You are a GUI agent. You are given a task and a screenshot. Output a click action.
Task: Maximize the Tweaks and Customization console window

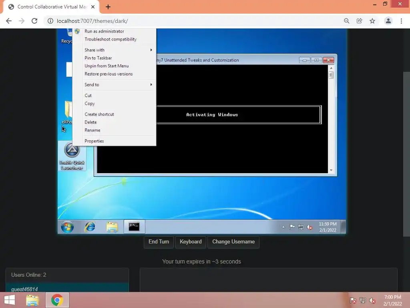tap(316, 60)
